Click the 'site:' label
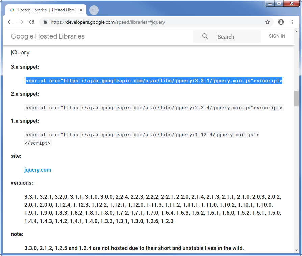This screenshot has height=256, width=302. coord(16,156)
